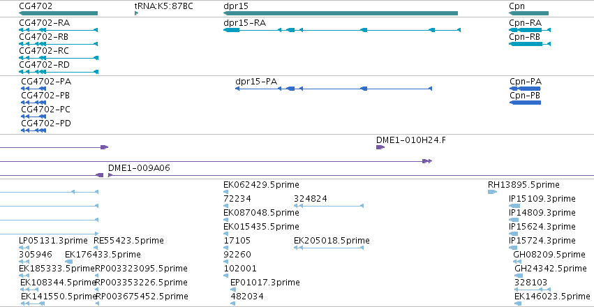Viewport: 594px width, 307px height.
Task: Click the EP01017.3prime EST label
Action: pos(265,283)
